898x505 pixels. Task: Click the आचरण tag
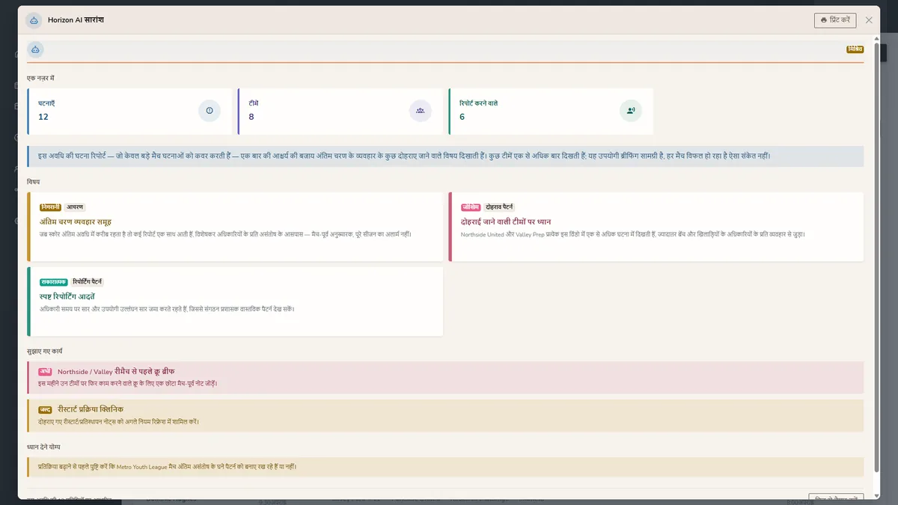coord(75,206)
